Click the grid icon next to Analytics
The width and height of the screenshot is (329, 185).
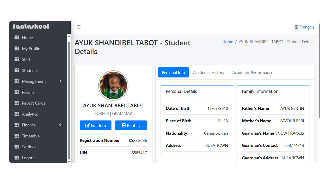[x=17, y=114]
